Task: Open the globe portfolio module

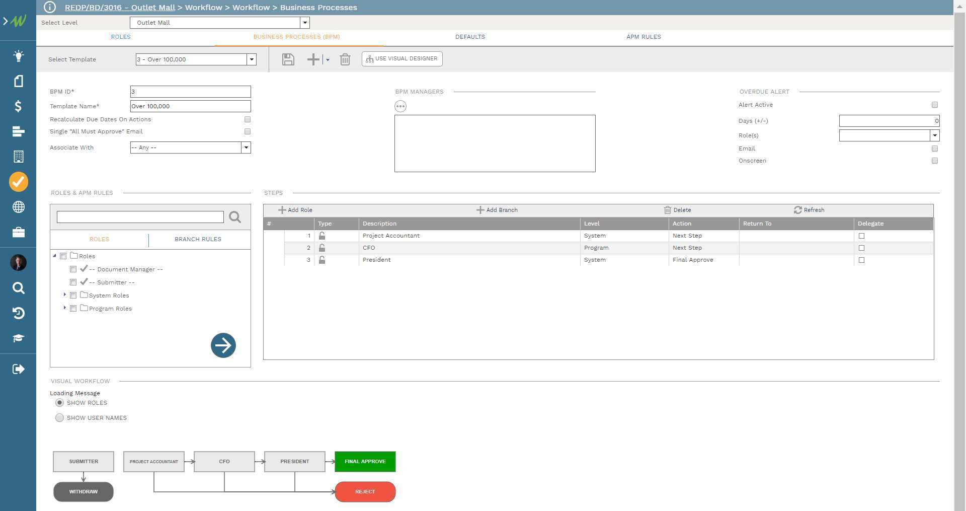Action: tap(18, 207)
